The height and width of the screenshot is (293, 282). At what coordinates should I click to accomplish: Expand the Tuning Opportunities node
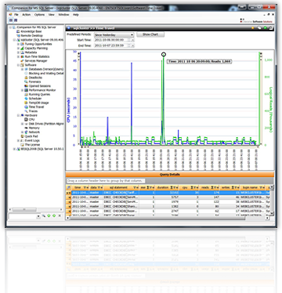point(19,44)
